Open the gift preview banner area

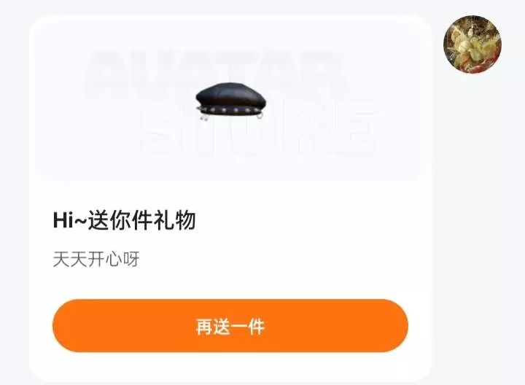point(230,99)
